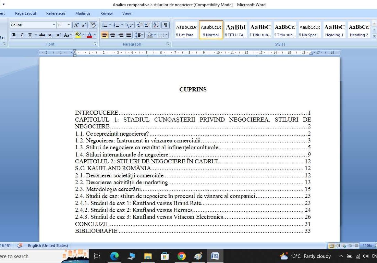Viewport: 377px width, 263px height.
Task: Open the font color picker
Action: (x=94, y=35)
